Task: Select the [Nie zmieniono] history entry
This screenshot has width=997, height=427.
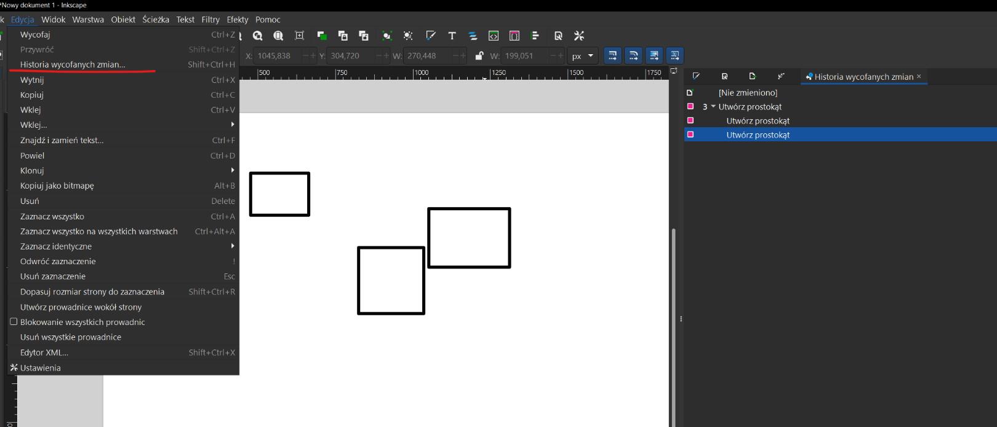Action: 748,93
